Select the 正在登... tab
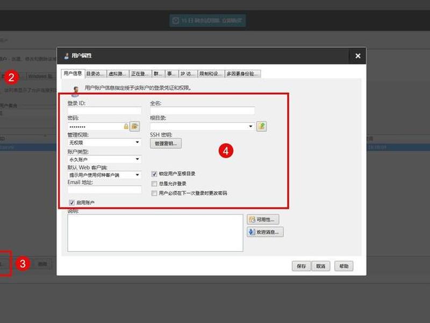The height and width of the screenshot is (323, 430). pos(140,74)
